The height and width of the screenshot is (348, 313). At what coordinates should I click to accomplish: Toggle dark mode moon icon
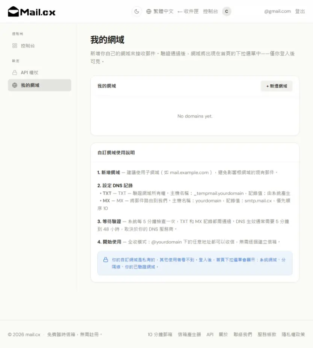(137, 11)
